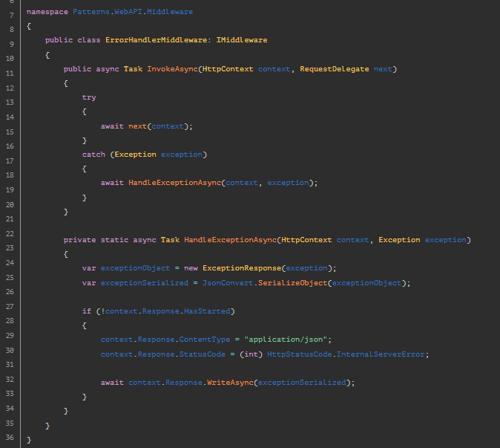
Task: Click HandleExceptionAsync call inside catch block
Action: (x=175, y=183)
